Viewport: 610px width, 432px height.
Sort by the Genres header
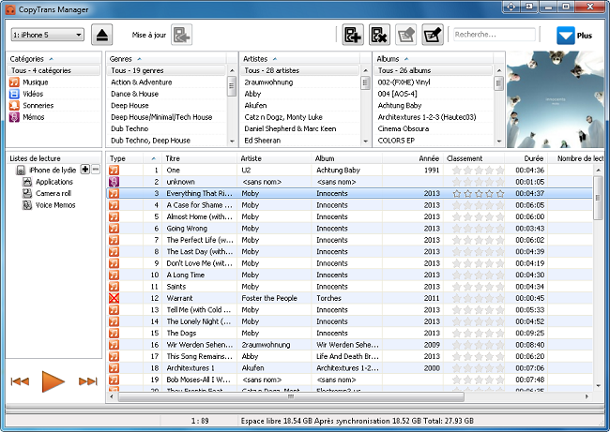(166, 59)
